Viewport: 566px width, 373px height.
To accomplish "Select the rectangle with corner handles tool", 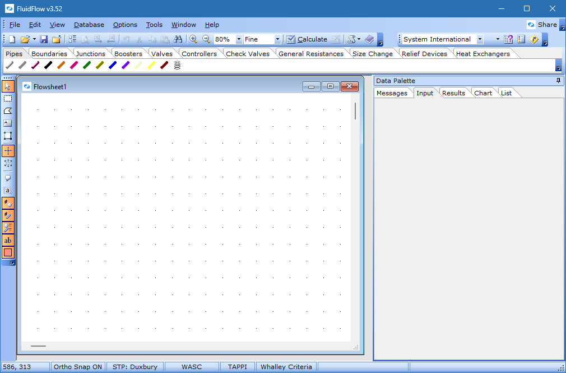I will click(8, 136).
